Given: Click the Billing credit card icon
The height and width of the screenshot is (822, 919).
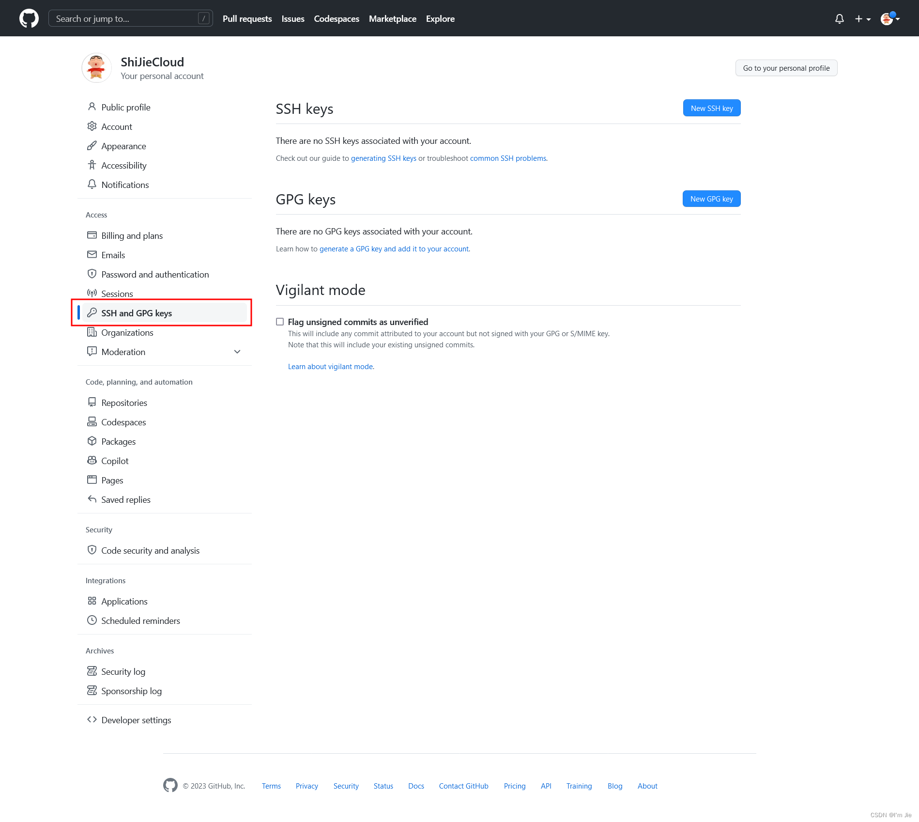Looking at the screenshot, I should coord(92,235).
